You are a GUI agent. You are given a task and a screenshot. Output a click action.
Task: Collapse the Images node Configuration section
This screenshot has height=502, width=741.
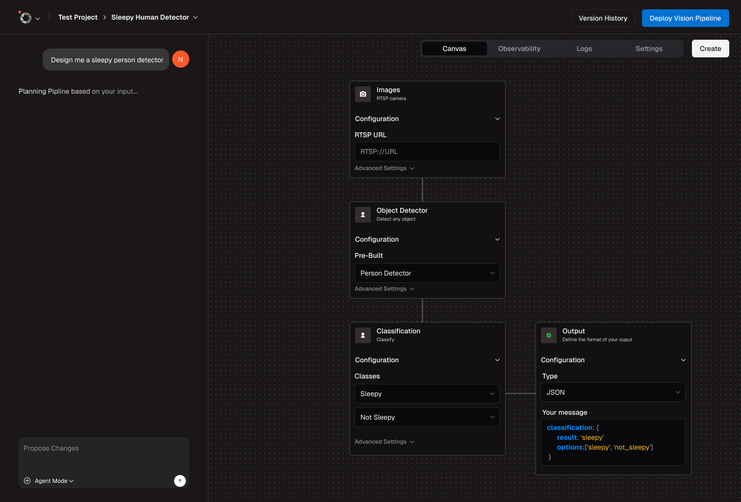coord(497,119)
